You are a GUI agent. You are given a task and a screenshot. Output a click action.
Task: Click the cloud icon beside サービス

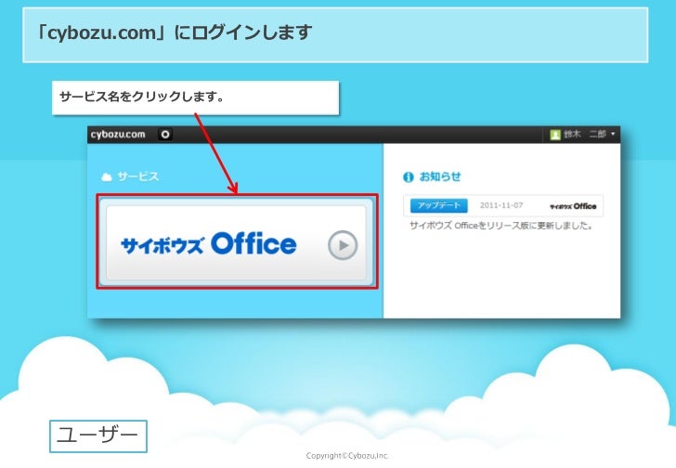[106, 176]
